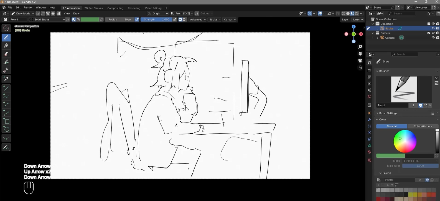Uncheck the Collection exclude checkbox

pyautogui.click(x=429, y=24)
